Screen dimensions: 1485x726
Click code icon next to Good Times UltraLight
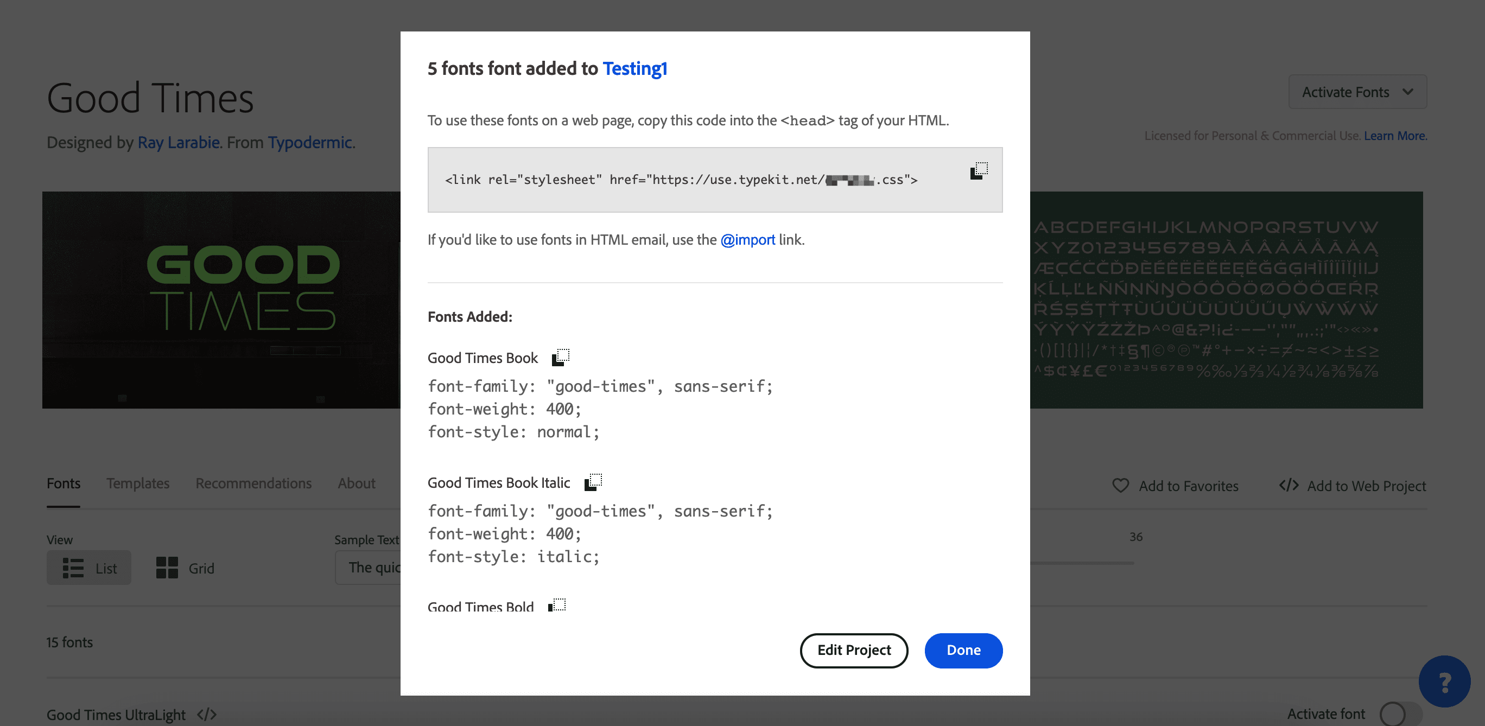(x=206, y=715)
